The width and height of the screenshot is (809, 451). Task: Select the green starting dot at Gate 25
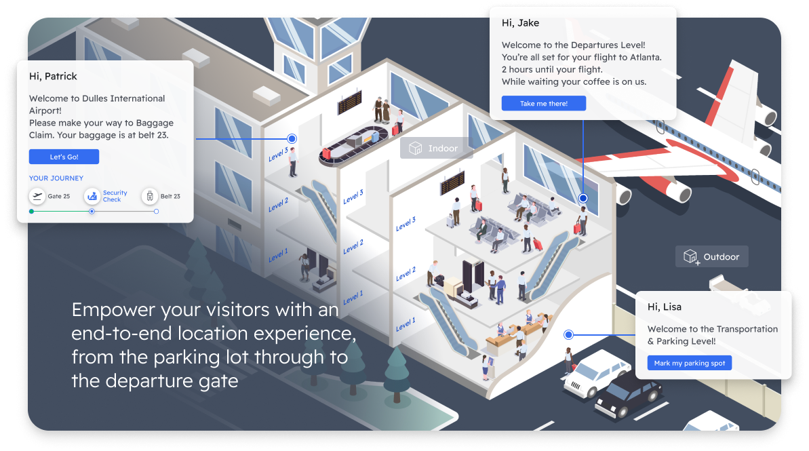click(31, 212)
